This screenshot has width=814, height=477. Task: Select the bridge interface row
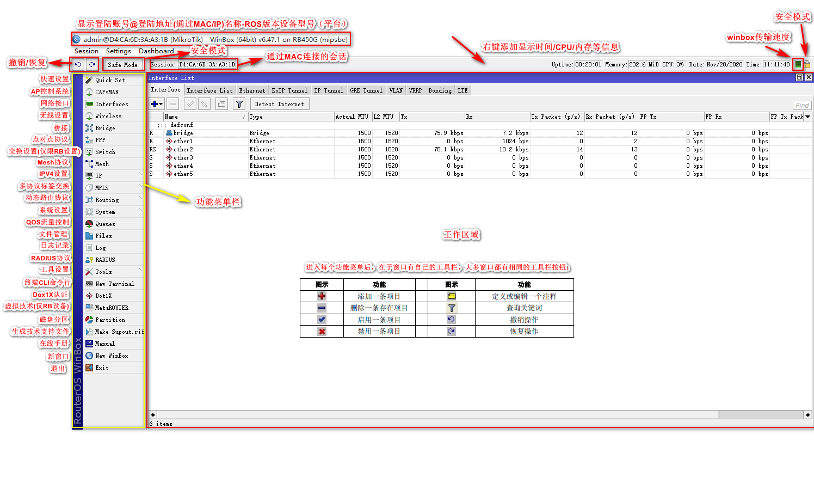pos(480,133)
